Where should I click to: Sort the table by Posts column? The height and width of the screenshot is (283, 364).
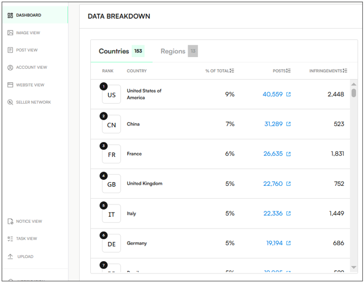coord(289,71)
